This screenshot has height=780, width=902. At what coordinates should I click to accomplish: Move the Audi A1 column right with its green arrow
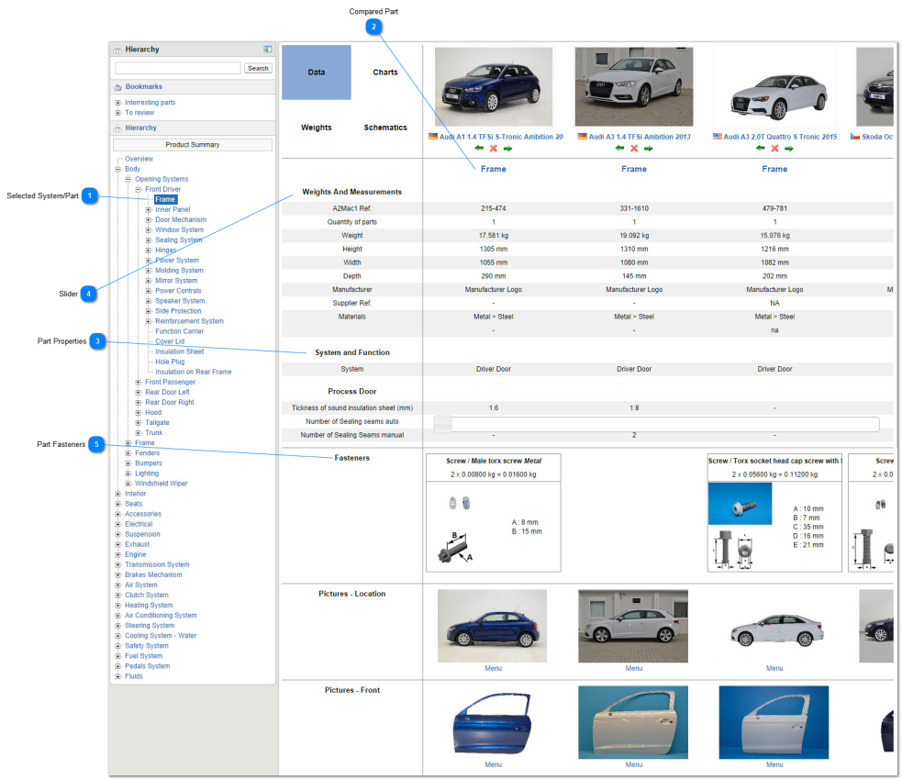point(507,149)
